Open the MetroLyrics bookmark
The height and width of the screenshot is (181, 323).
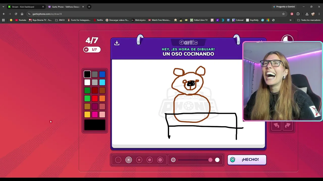[139, 20]
